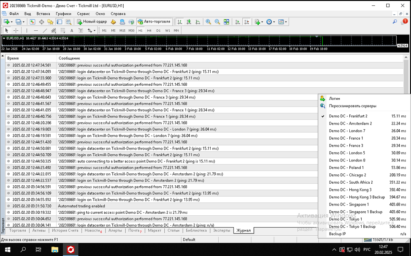411x256 pixels.
Task: Select the cursor arrow tool
Action: pyautogui.click(x=7, y=30)
